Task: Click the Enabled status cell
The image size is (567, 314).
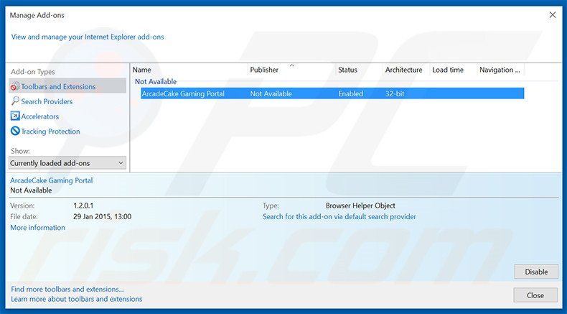Action: pyautogui.click(x=350, y=93)
